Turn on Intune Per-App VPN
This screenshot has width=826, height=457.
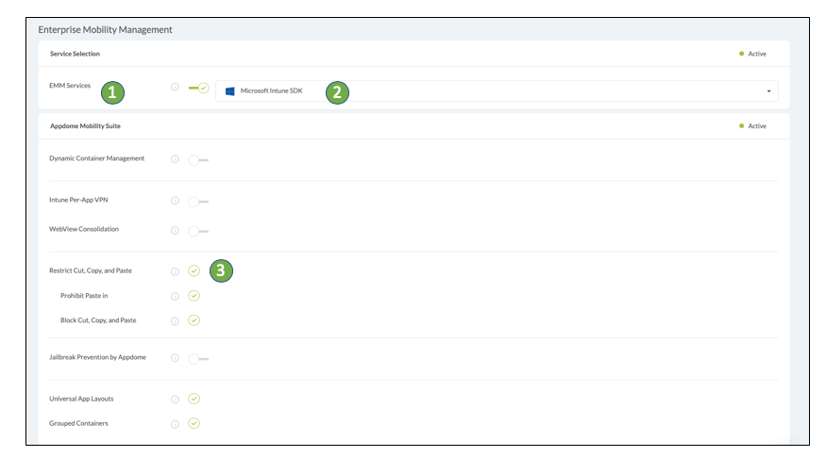click(x=197, y=201)
